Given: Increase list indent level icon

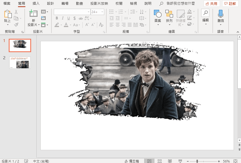Looking at the screenshot, I should click(118, 18).
